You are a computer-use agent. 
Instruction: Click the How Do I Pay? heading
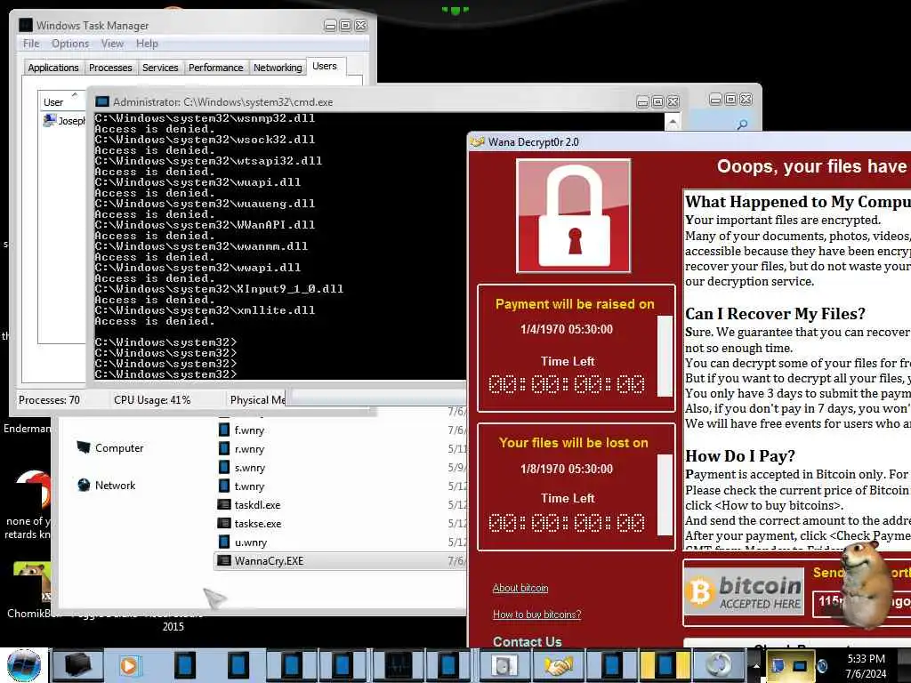(739, 456)
